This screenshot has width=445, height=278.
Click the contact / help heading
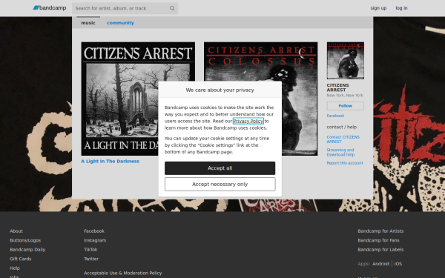coord(342,127)
